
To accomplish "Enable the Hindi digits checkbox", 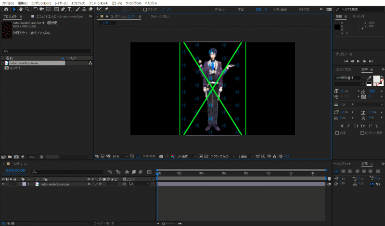I will pyautogui.click(x=362, y=133).
